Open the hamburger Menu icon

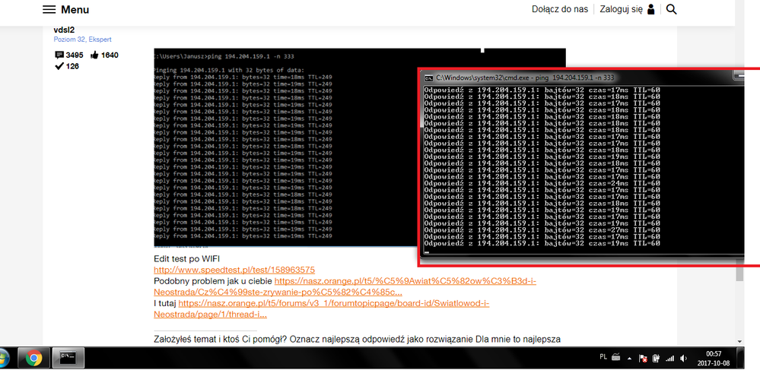pos(49,9)
